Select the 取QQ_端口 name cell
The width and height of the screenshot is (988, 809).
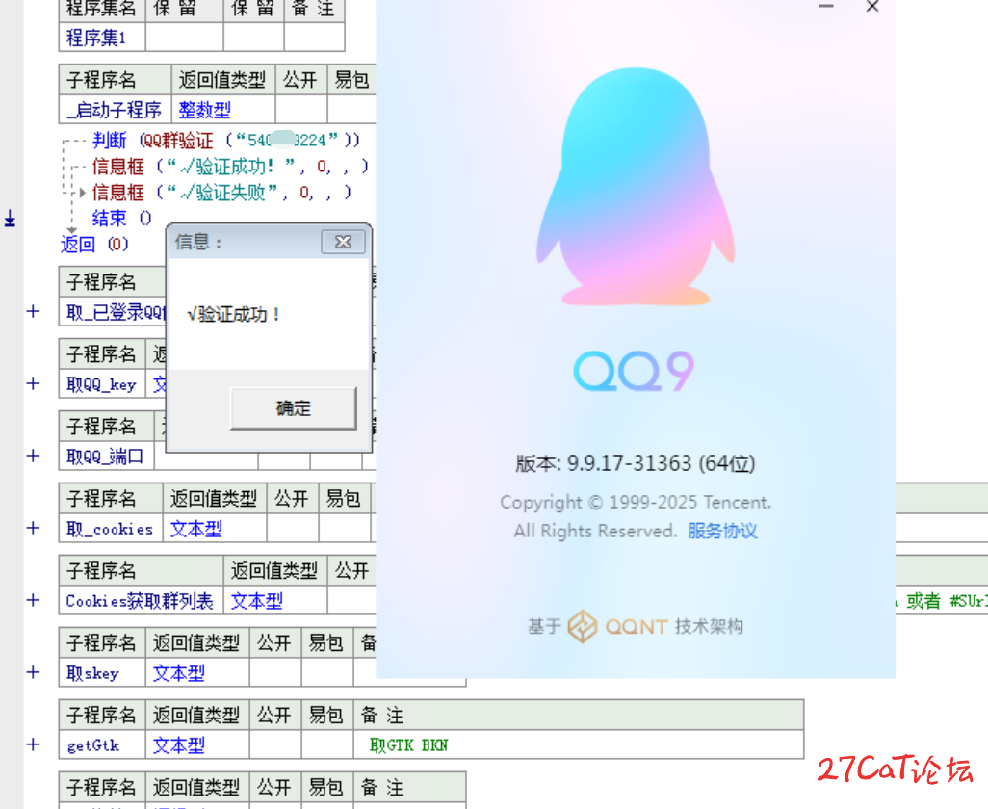pyautogui.click(x=107, y=457)
